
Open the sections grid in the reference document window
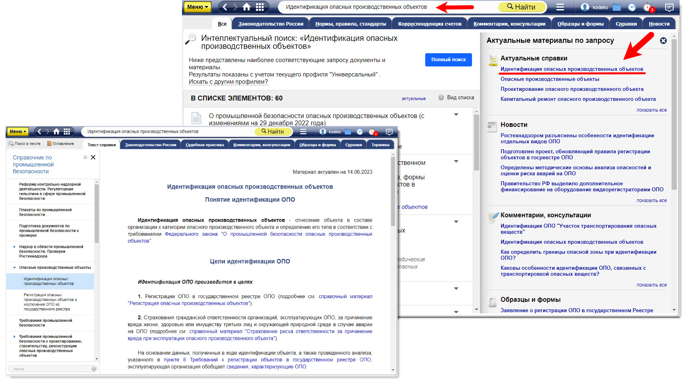(x=67, y=131)
